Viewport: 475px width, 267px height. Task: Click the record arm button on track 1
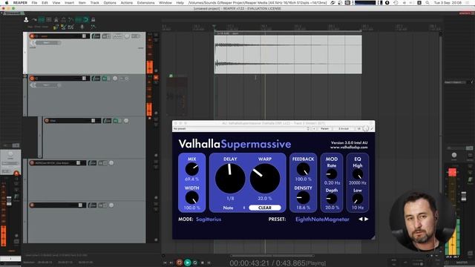pyautogui.click(x=32, y=36)
